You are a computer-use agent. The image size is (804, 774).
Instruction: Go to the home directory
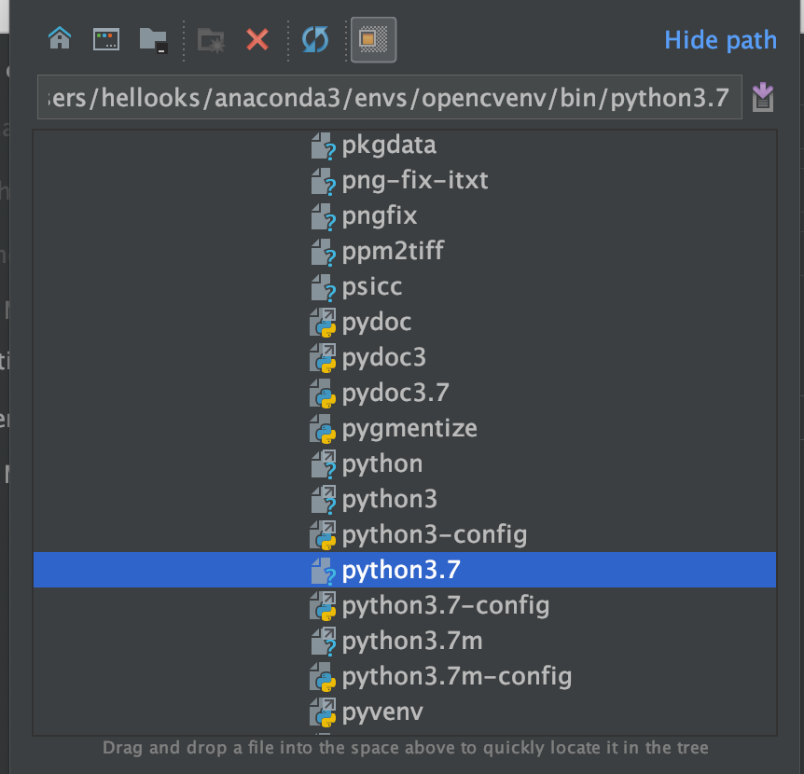tap(59, 38)
